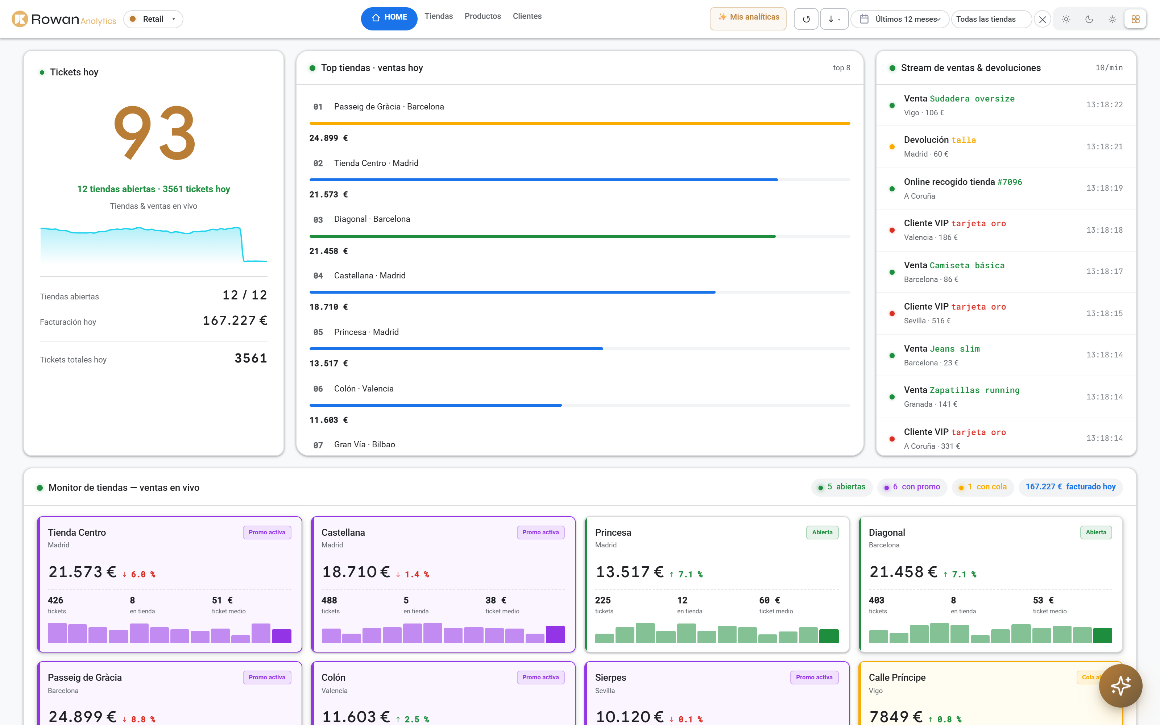
Task: Click Promo activa badge on Castellana card
Action: pos(540,532)
